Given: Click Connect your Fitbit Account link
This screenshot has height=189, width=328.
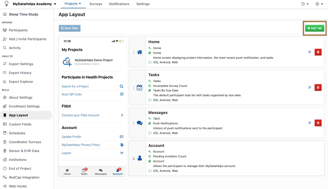Looking at the screenshot, I should tap(80, 115).
